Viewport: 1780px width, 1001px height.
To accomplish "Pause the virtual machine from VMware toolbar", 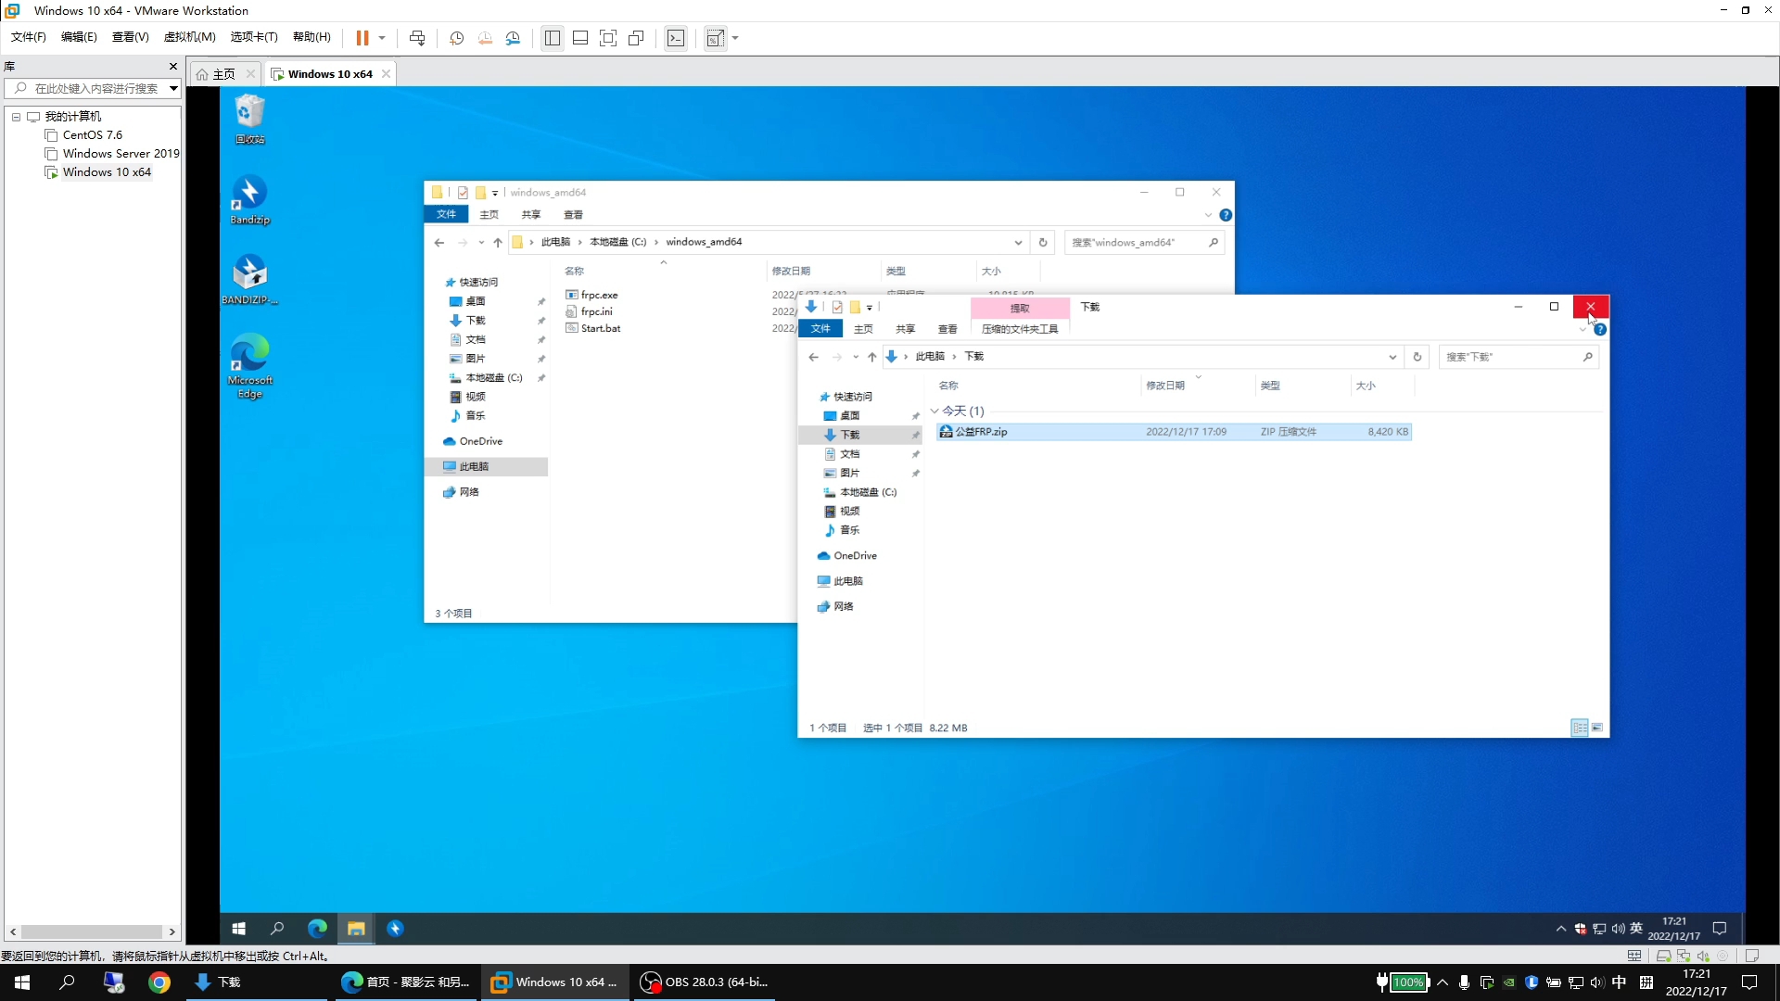I will coord(362,38).
